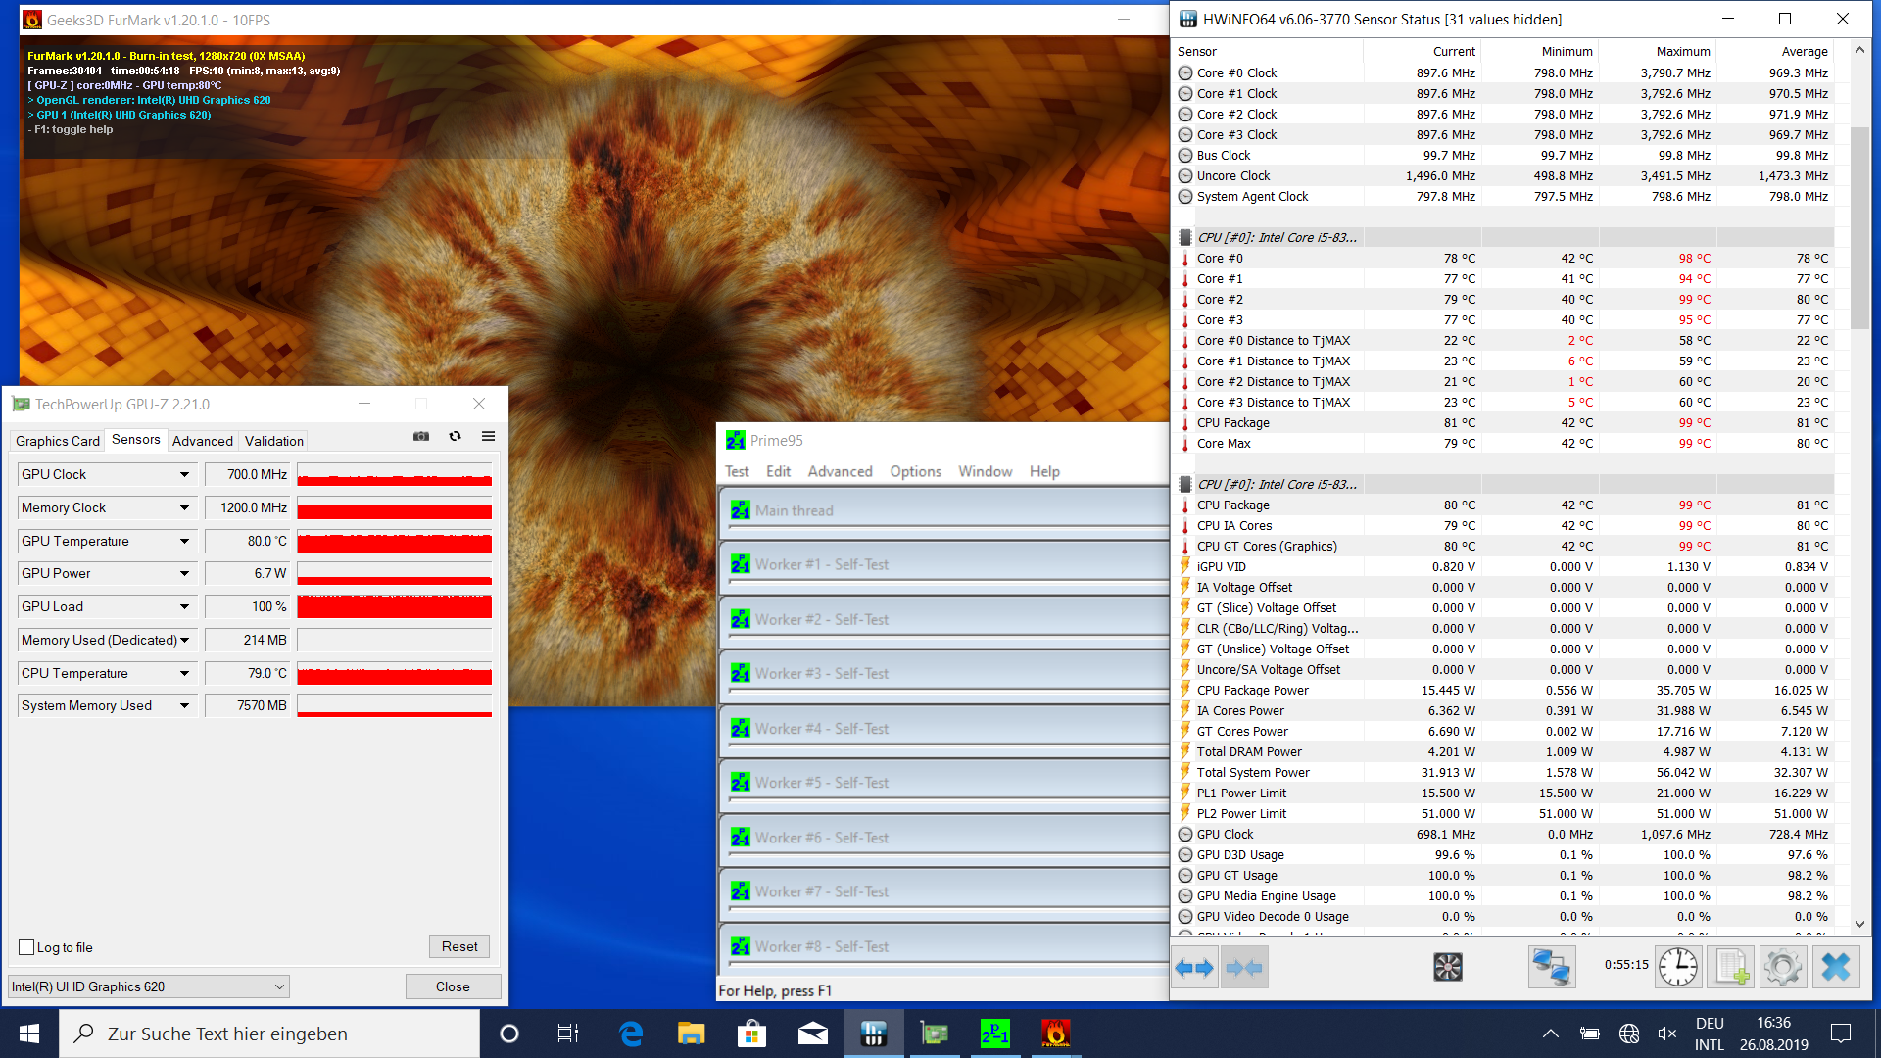1881x1058 pixels.
Task: Open GPU-Z hamburger menu icon
Action: click(488, 437)
